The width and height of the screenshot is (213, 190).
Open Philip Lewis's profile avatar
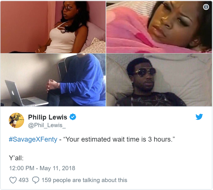[x=16, y=120]
